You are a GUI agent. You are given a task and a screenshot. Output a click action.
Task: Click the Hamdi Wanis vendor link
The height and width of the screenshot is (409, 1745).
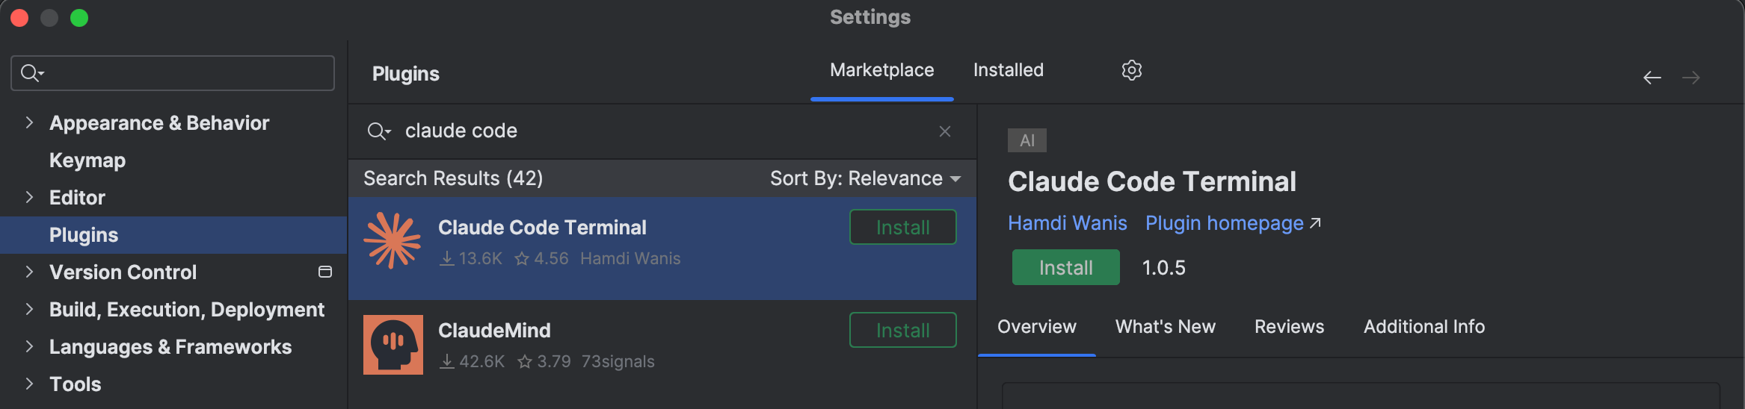pos(1067,223)
